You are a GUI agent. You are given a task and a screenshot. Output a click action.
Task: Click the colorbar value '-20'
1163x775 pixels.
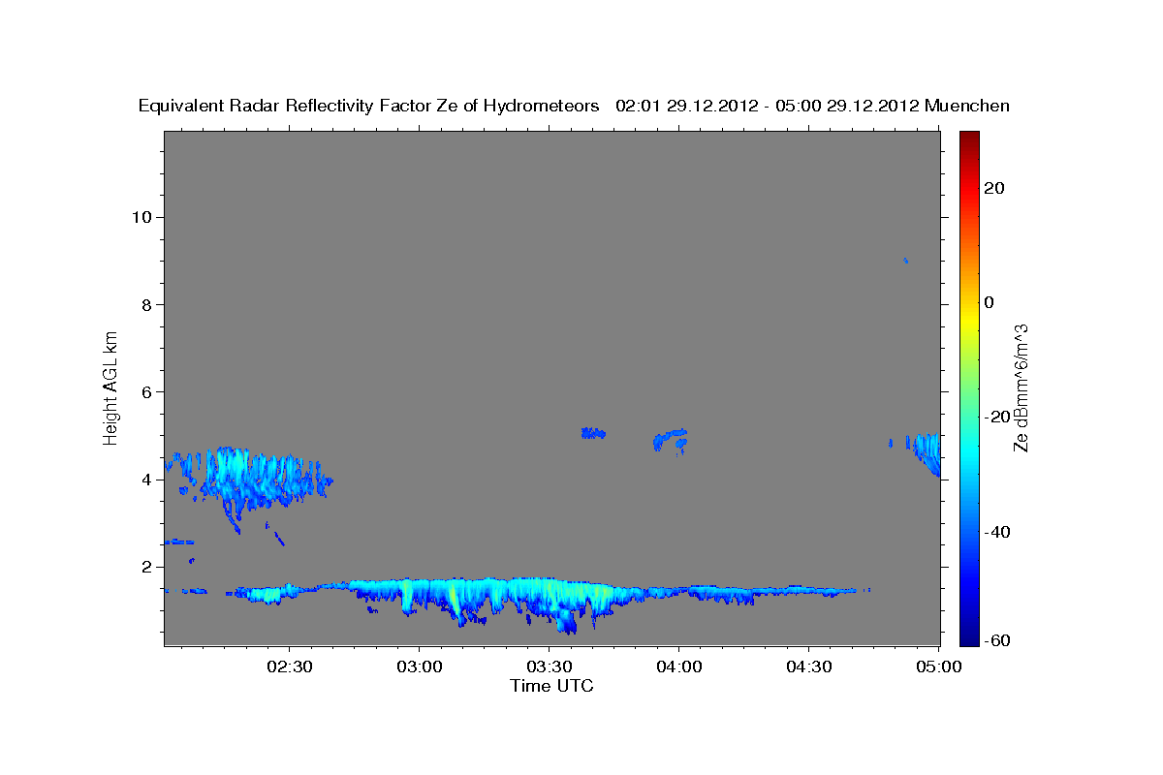coord(995,418)
